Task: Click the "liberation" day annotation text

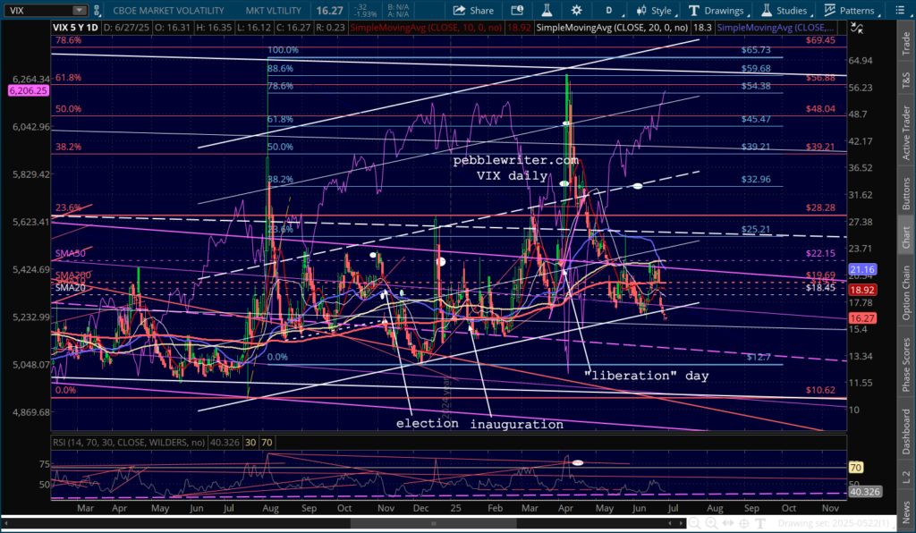Action: point(647,376)
